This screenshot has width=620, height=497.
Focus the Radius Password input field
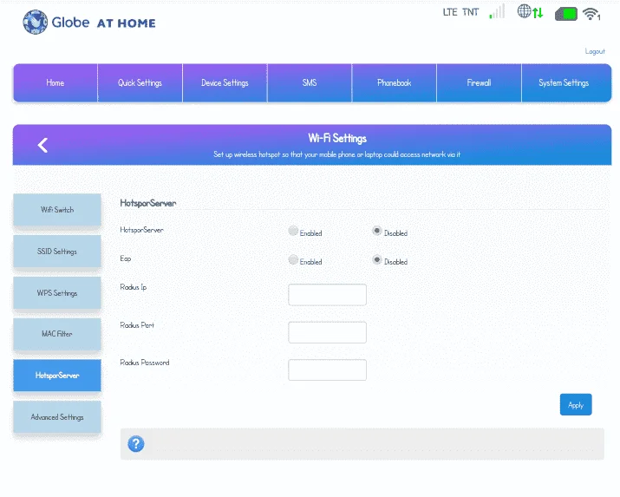click(x=328, y=369)
